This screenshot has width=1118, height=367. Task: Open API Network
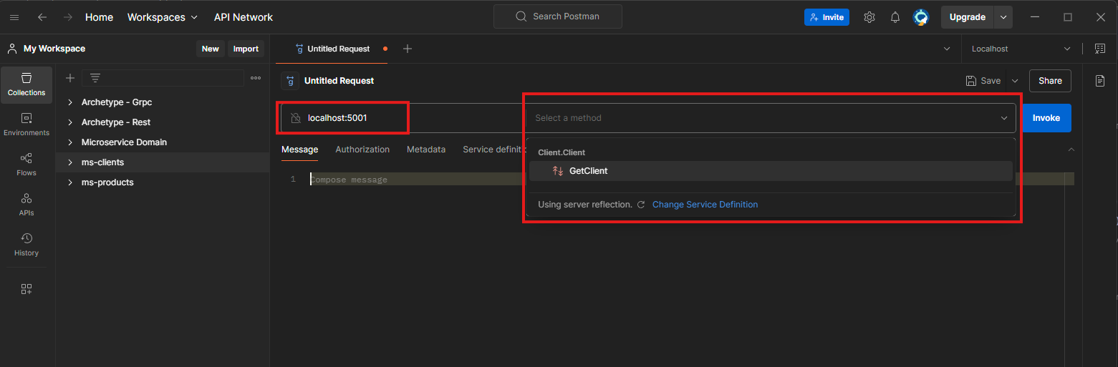[244, 17]
